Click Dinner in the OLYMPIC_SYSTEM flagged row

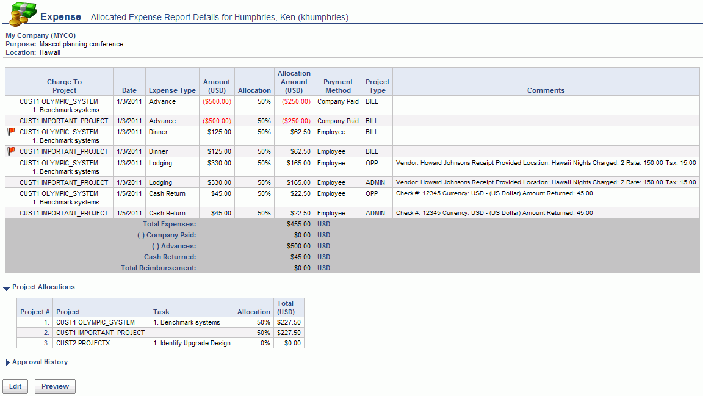tap(158, 132)
